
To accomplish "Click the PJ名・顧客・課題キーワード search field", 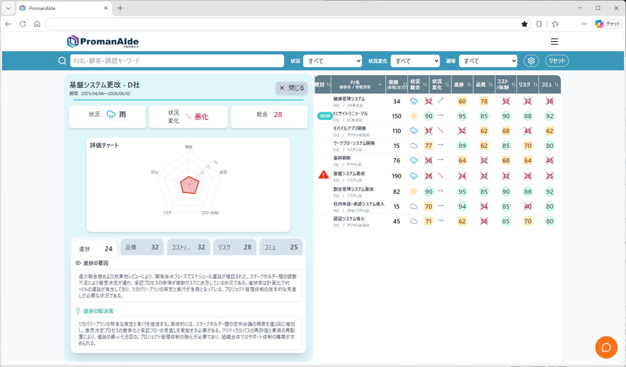I will pyautogui.click(x=177, y=61).
